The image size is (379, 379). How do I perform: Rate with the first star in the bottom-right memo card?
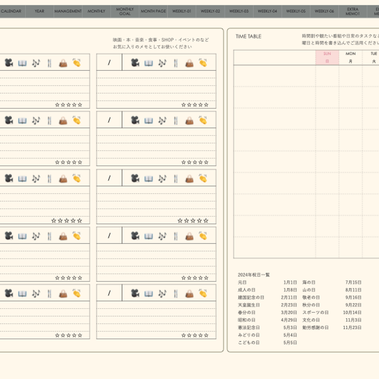[183, 335]
